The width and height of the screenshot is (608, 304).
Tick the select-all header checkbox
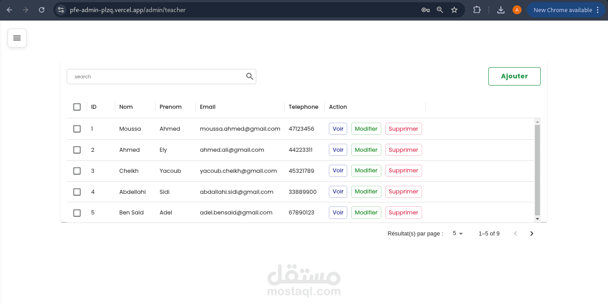(x=77, y=107)
